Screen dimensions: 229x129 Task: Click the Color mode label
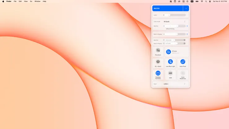[157, 21]
